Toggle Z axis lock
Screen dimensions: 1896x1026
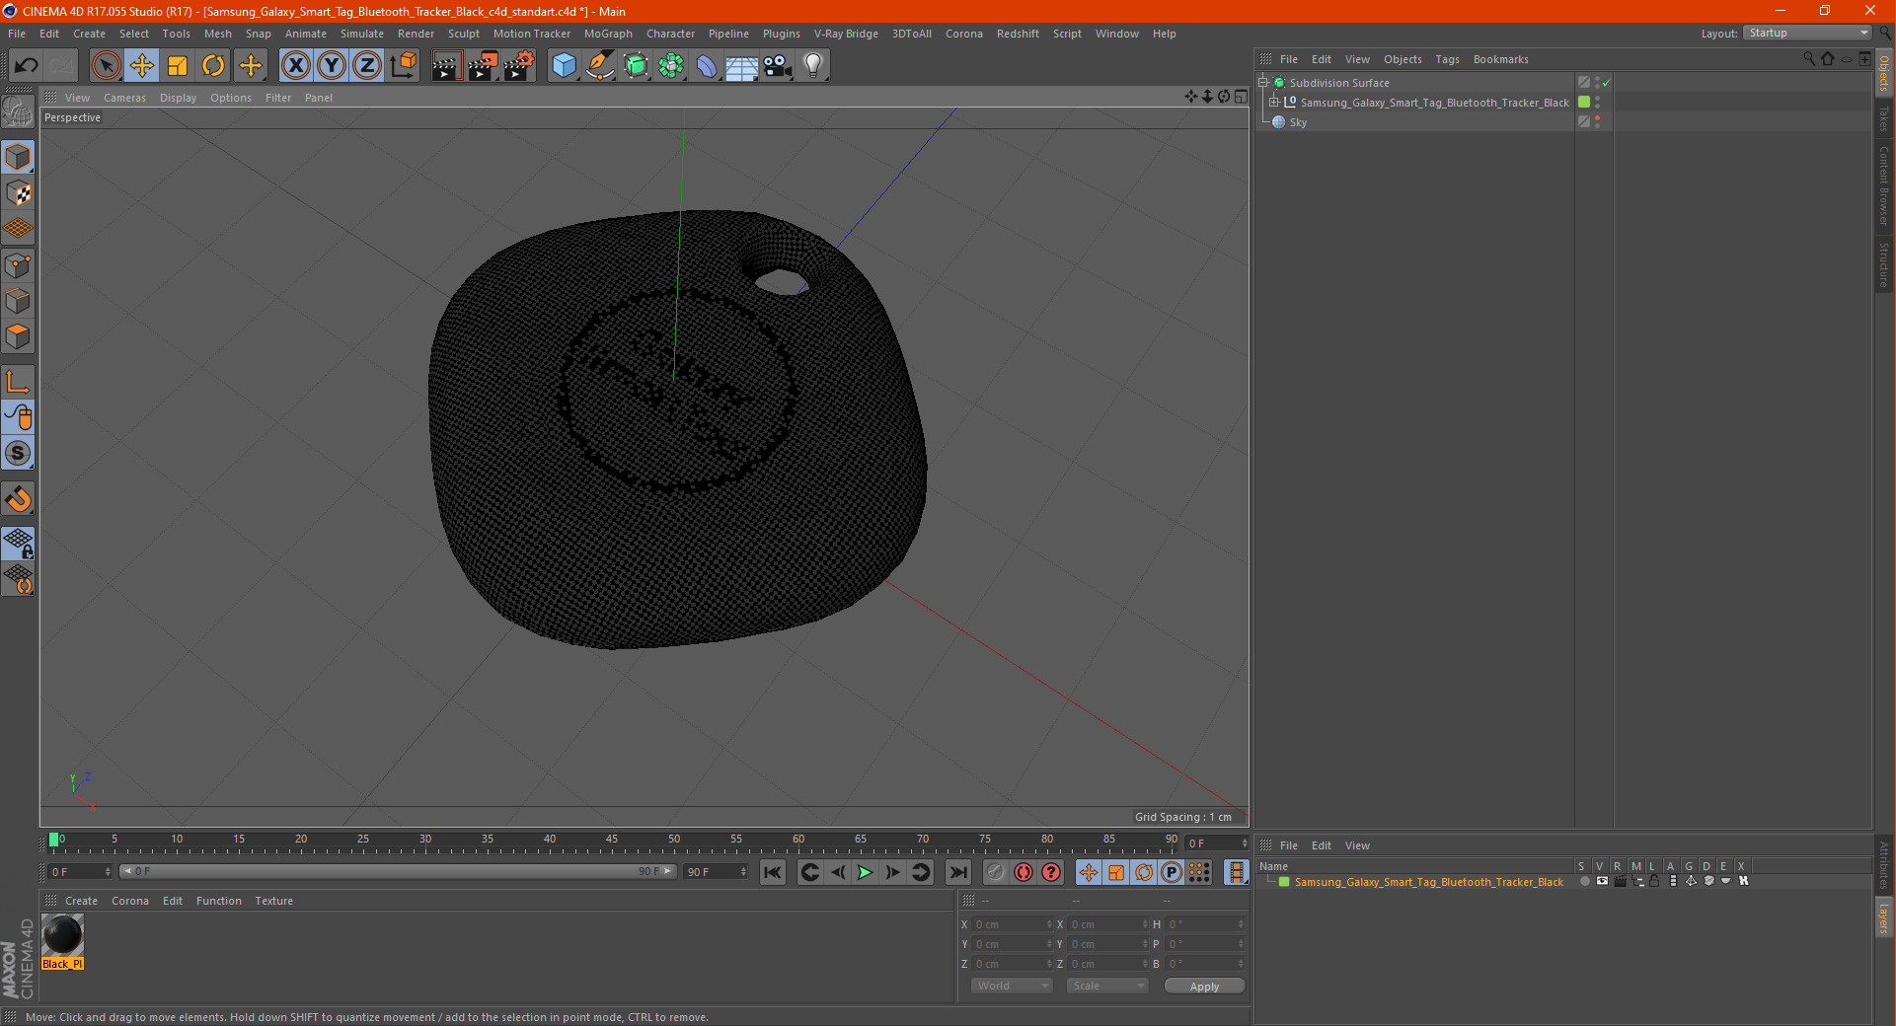367,66
